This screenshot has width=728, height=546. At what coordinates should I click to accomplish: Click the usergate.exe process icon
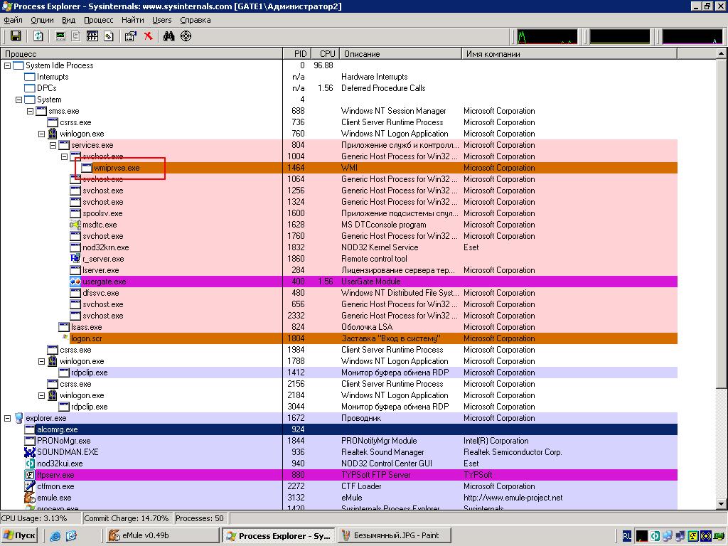(x=75, y=282)
